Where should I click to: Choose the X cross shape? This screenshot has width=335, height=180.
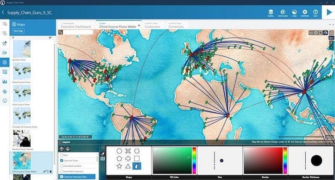[x=128, y=151]
